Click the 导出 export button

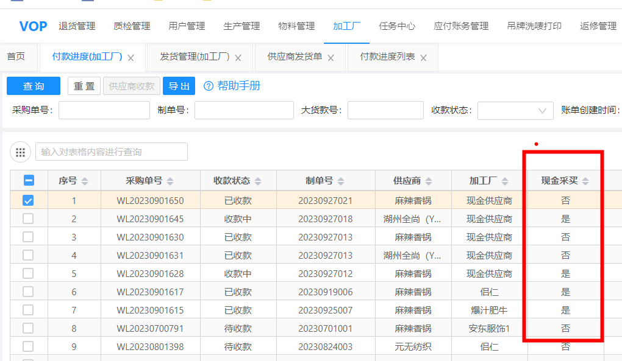point(179,86)
